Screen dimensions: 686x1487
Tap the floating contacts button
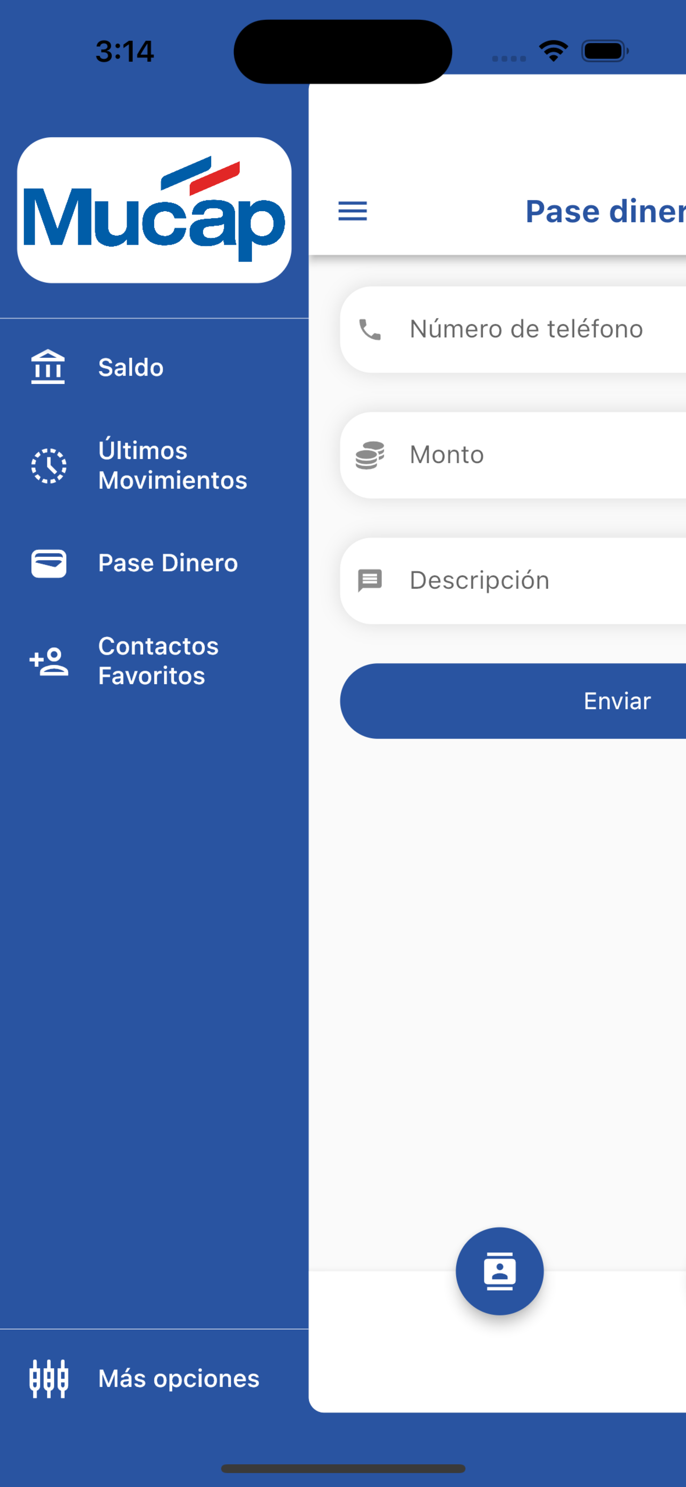coord(499,1271)
